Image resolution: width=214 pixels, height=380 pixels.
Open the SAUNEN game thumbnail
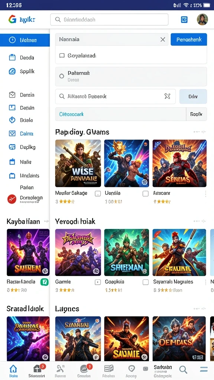(28, 252)
